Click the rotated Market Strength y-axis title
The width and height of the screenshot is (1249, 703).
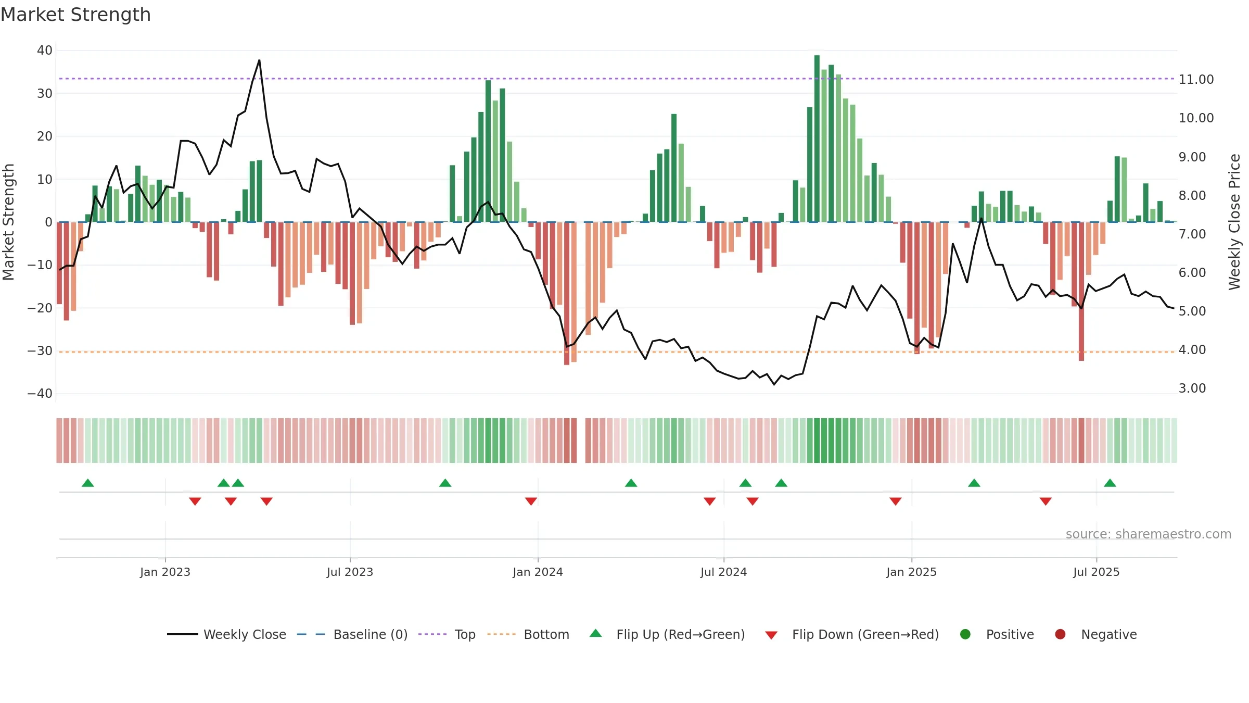8,222
